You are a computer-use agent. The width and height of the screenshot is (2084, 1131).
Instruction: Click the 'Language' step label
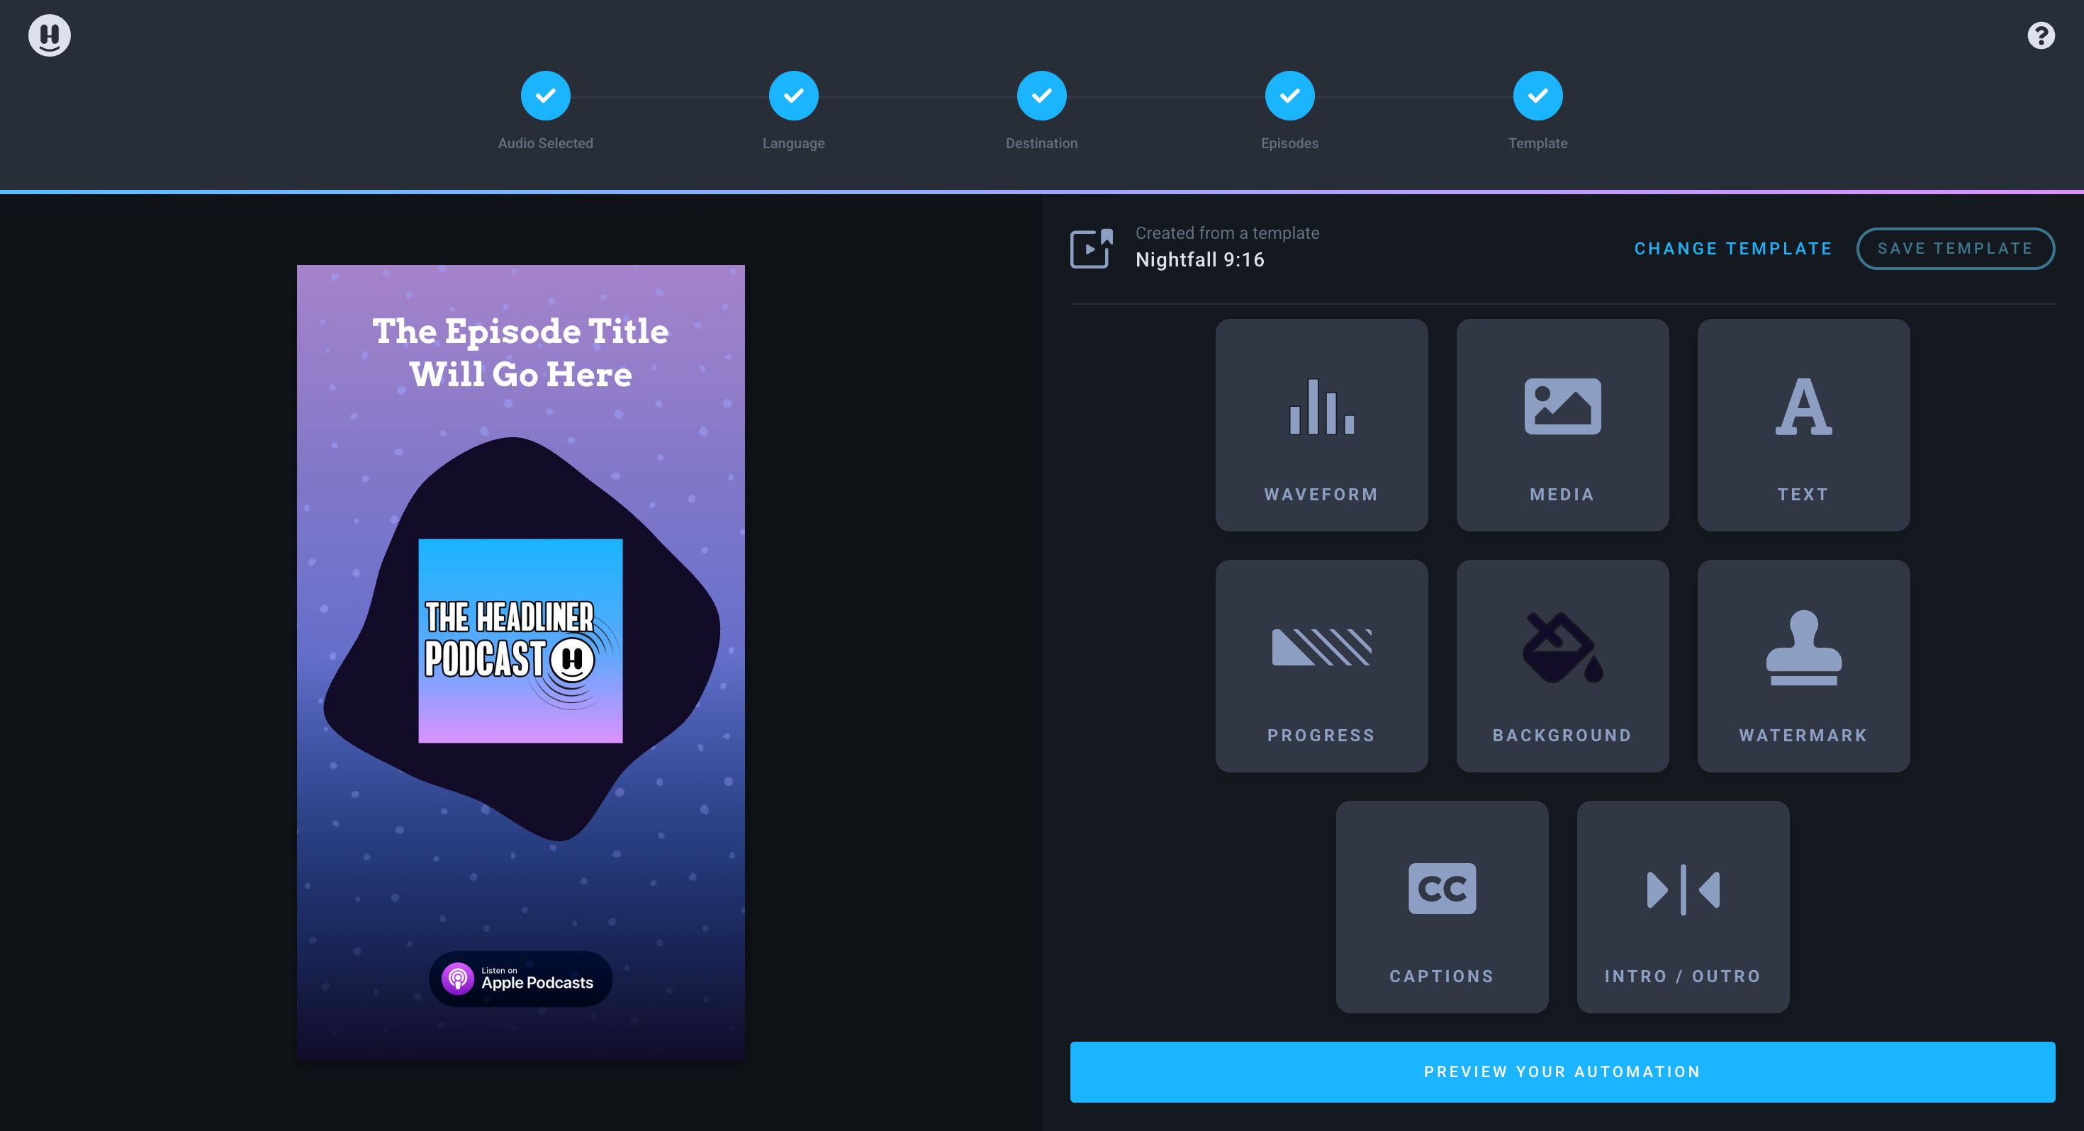(x=792, y=143)
